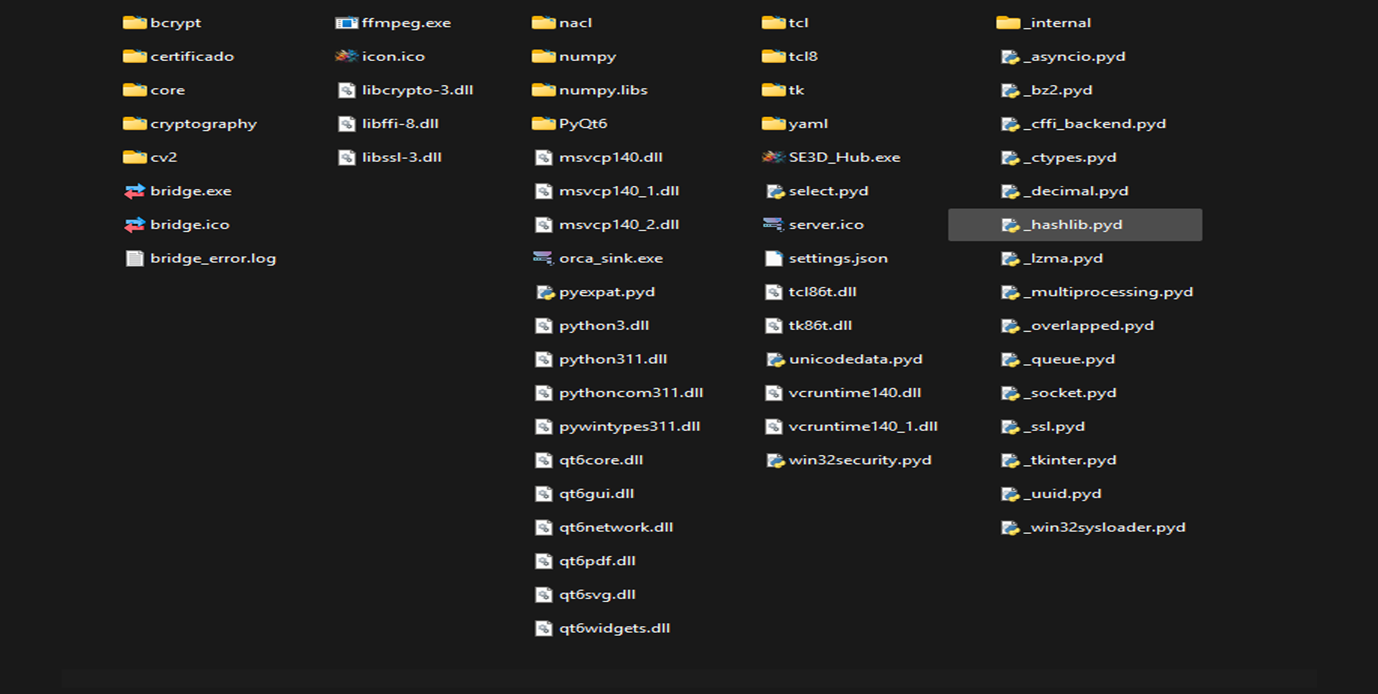This screenshot has width=1378, height=694.
Task: Select the python311.dll file
Action: tap(612, 359)
